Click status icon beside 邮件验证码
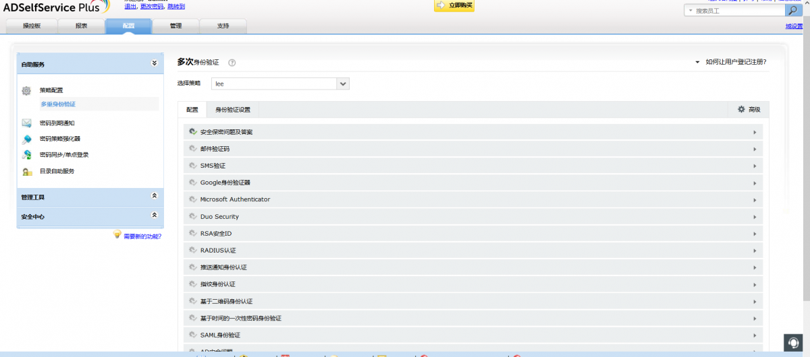The width and height of the screenshot is (810, 357). 193,149
